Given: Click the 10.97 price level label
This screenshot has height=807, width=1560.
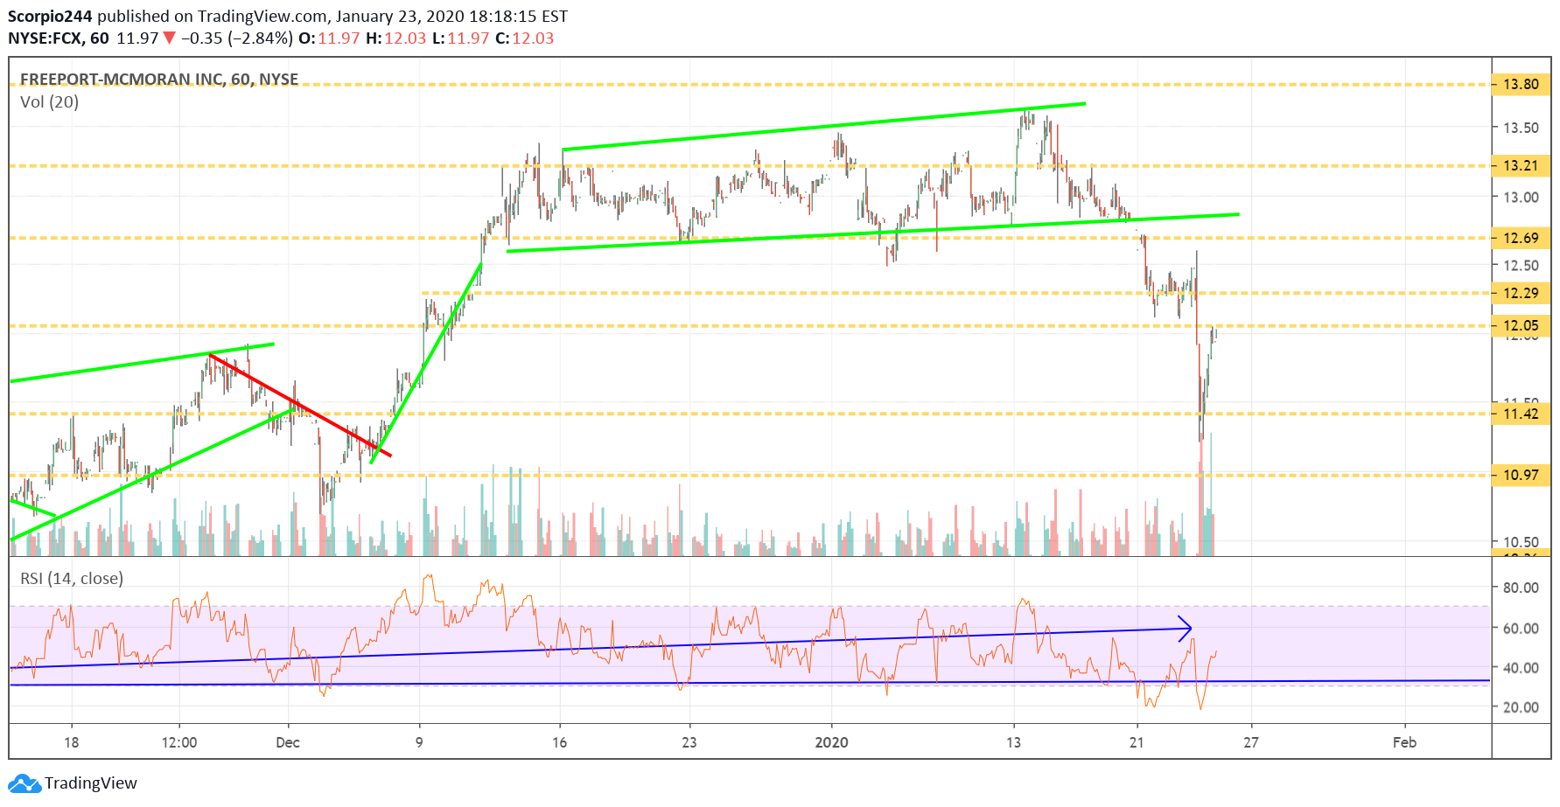Looking at the screenshot, I should click(x=1521, y=475).
